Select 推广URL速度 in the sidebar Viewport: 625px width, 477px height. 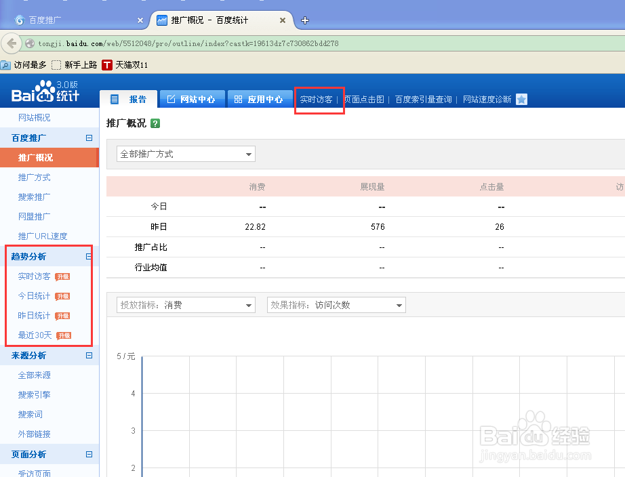(43, 236)
